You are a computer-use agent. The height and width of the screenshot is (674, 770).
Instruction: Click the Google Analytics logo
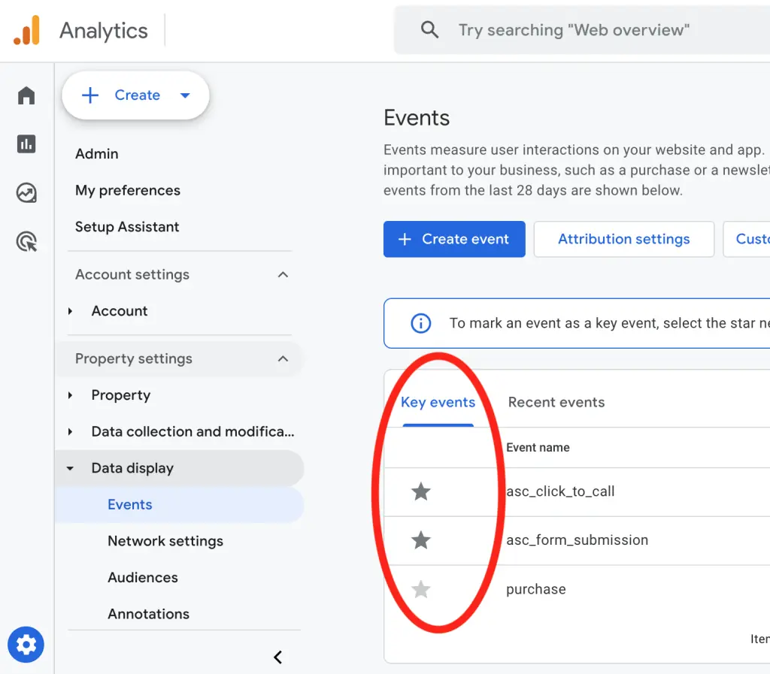click(x=27, y=30)
